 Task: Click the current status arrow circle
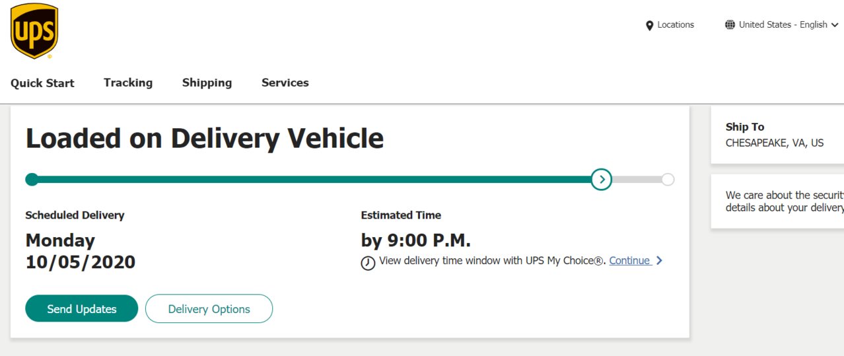pos(601,179)
